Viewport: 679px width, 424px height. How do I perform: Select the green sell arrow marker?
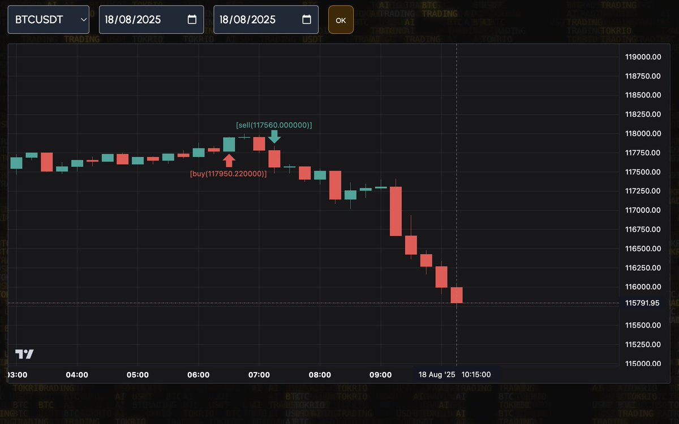(x=275, y=136)
